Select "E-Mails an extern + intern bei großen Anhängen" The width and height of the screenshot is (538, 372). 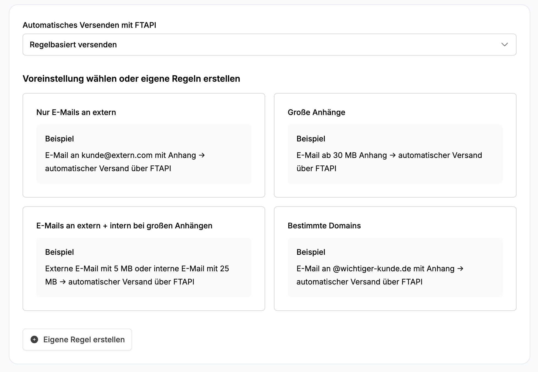(124, 226)
